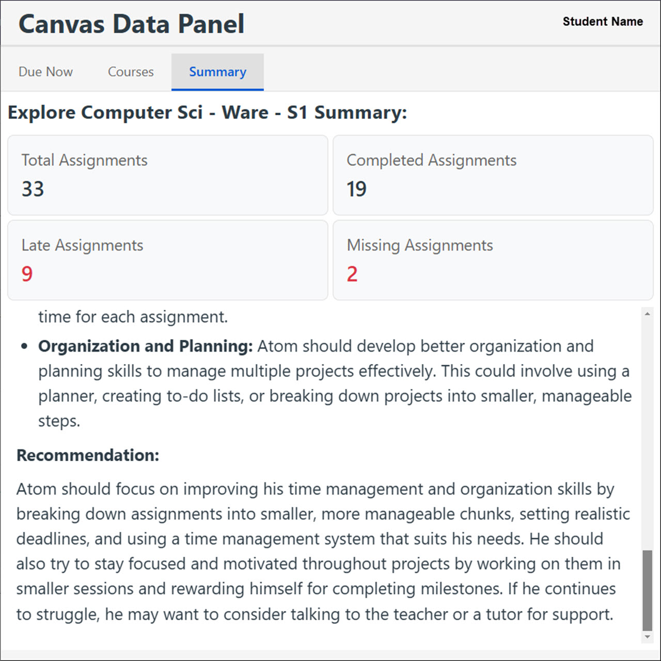This screenshot has height=661, width=661.
Task: Select the Total Assignments card
Action: point(167,175)
